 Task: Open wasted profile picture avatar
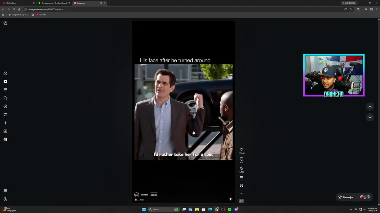click(137, 195)
